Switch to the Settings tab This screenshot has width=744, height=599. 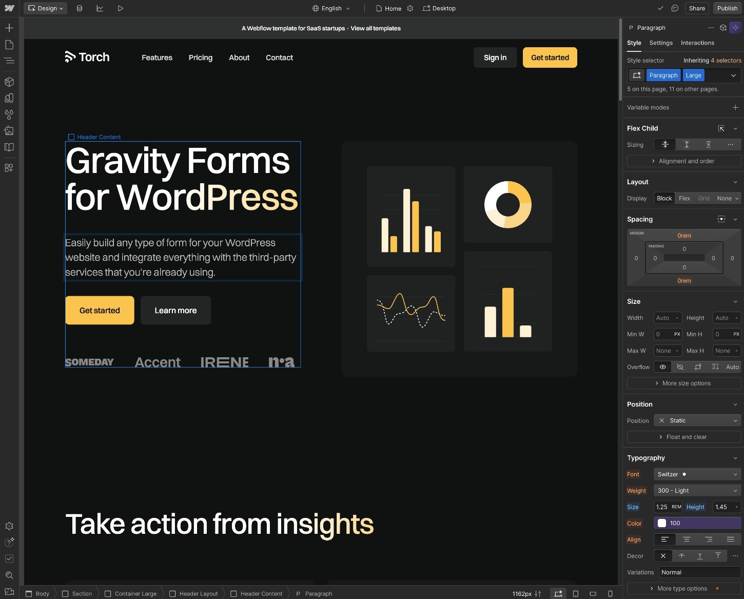(x=660, y=43)
